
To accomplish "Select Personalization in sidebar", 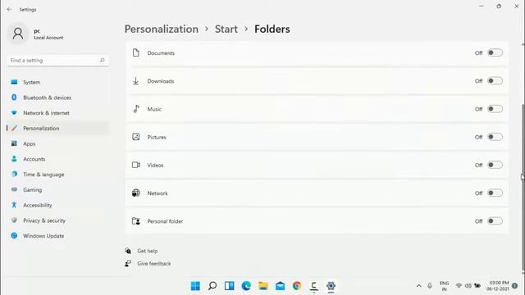I will click(57, 128).
